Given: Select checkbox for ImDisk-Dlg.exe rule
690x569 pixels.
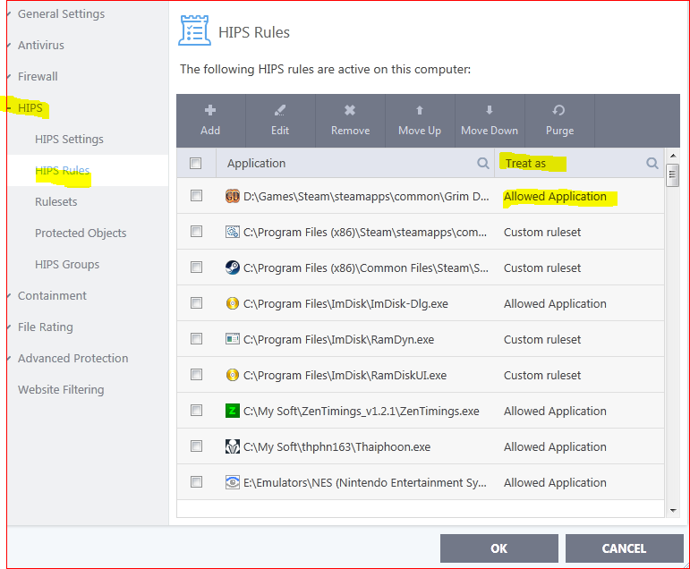Looking at the screenshot, I should (196, 303).
